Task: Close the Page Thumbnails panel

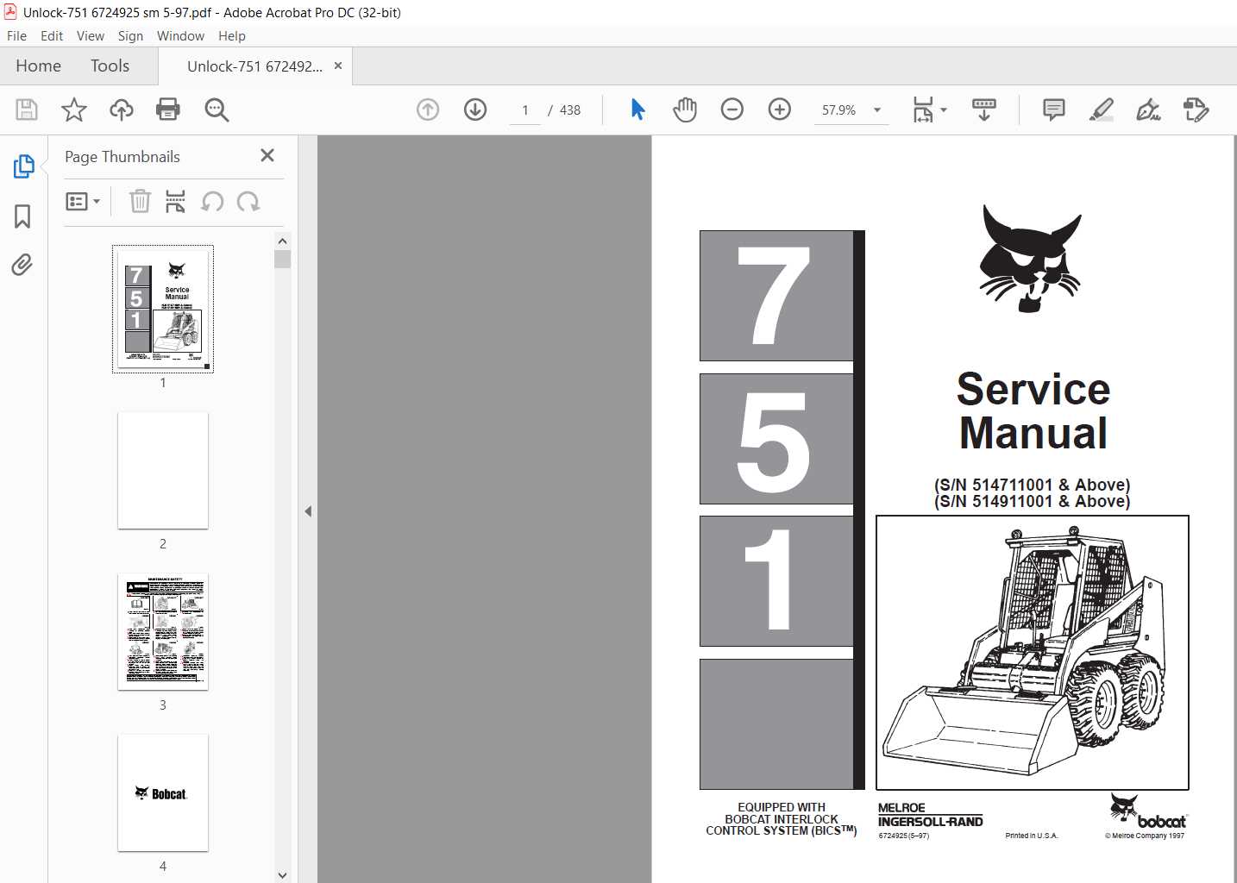Action: click(267, 155)
